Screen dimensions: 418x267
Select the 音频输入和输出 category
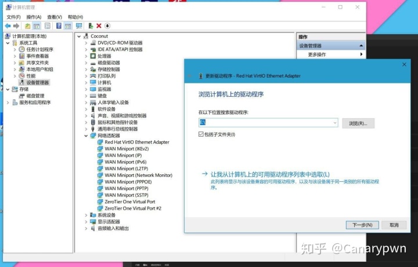coord(113,228)
